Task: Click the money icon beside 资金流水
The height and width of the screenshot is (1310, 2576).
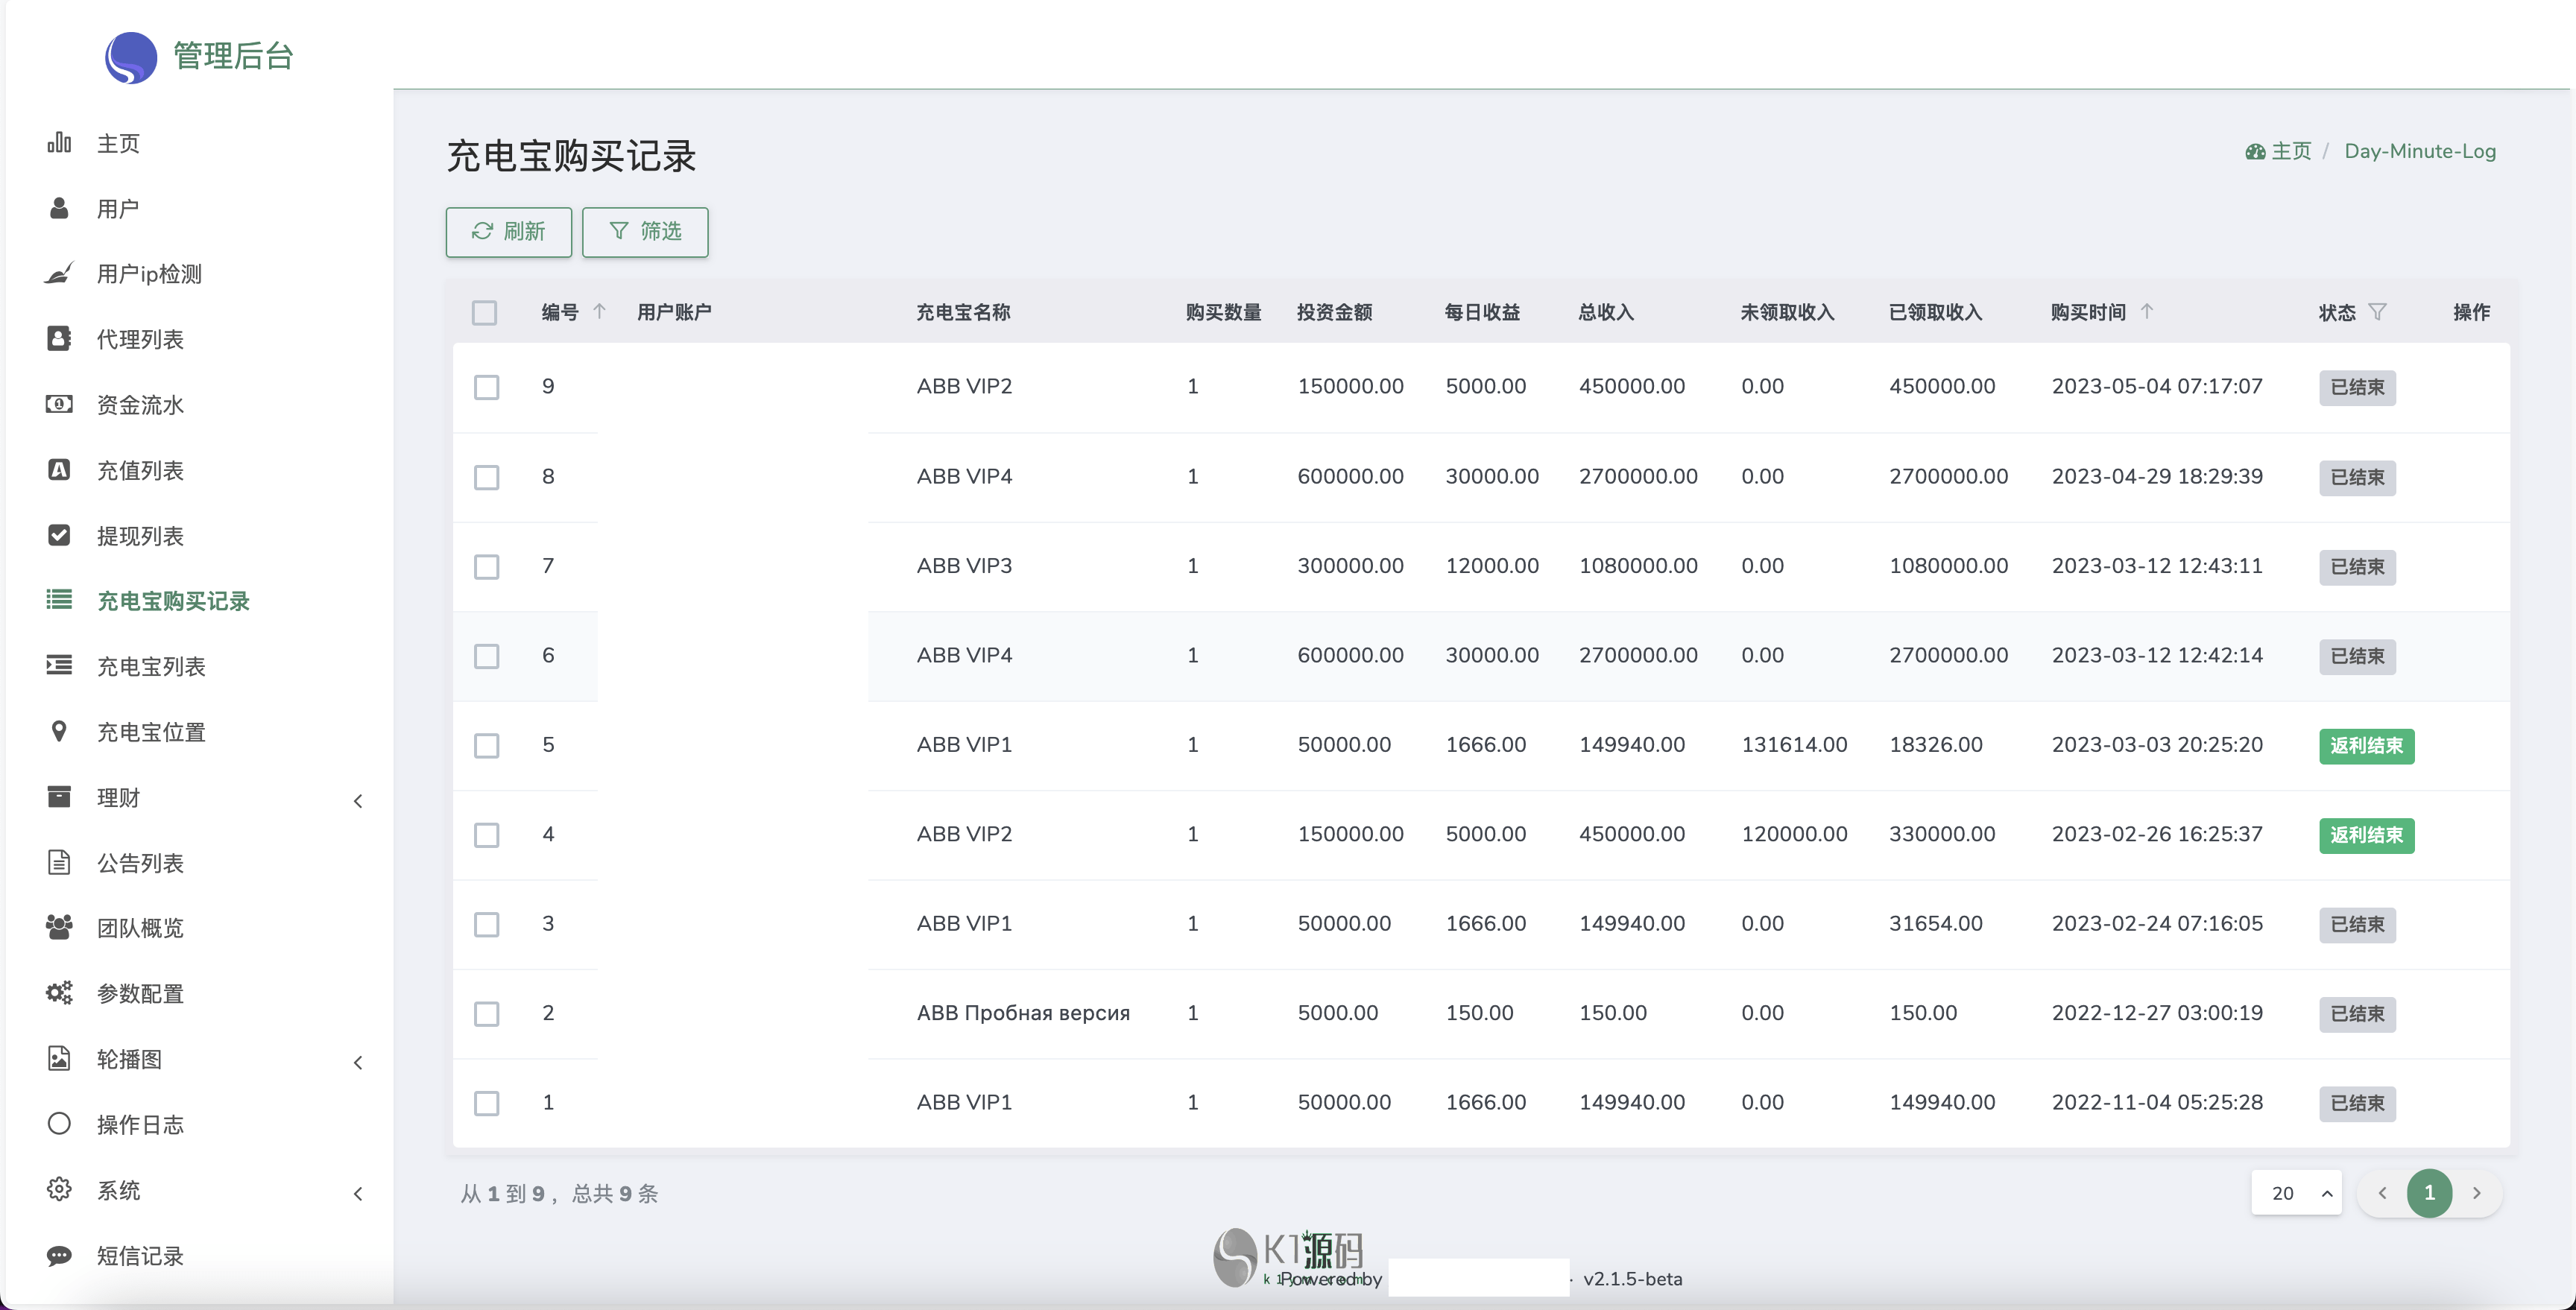Action: tap(59, 404)
